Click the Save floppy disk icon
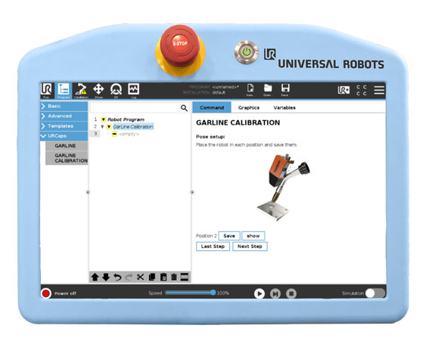The height and width of the screenshot is (350, 426). coord(285,90)
